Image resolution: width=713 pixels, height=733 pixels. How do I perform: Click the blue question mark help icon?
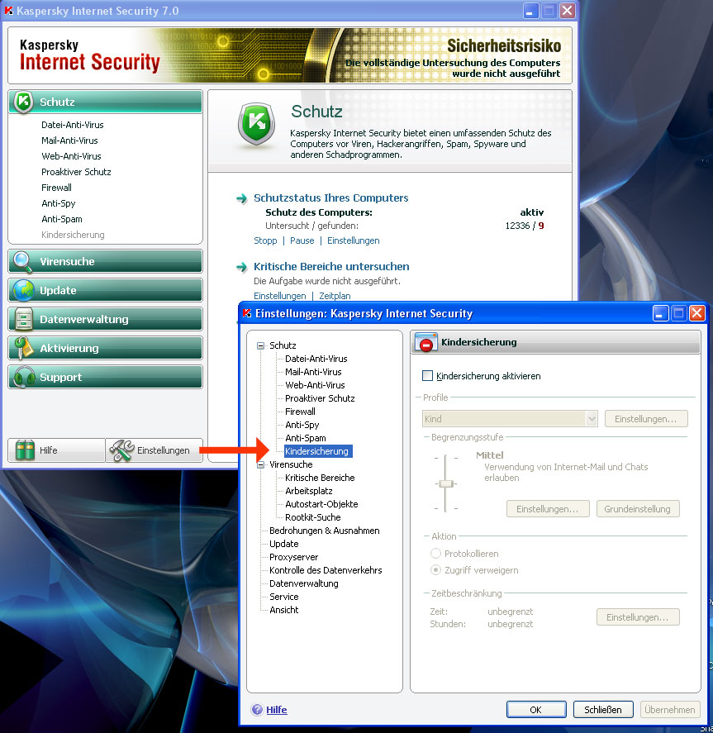tap(257, 710)
